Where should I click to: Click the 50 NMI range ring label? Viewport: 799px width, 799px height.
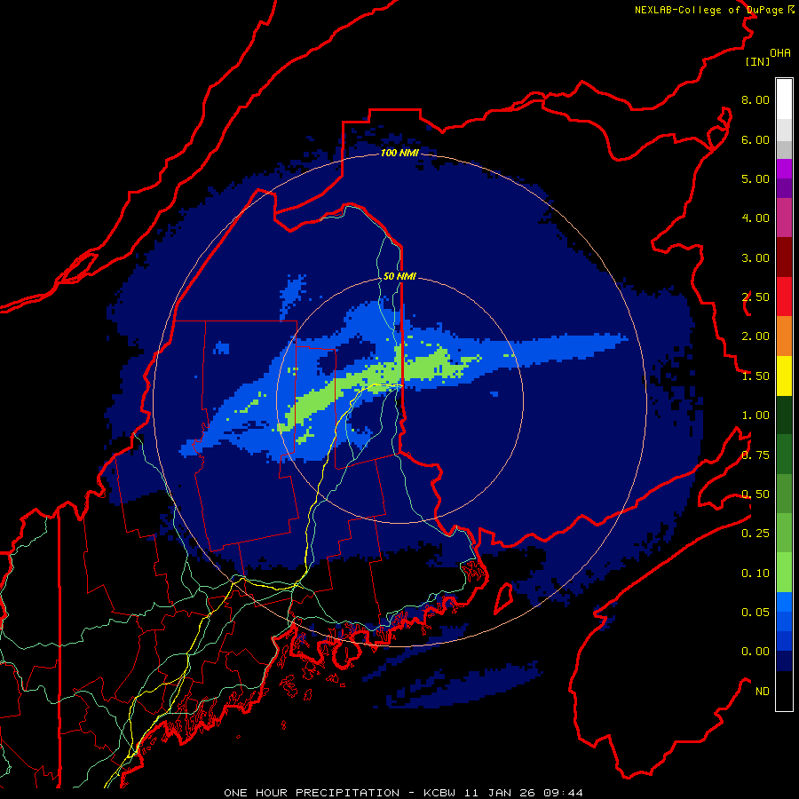399,276
